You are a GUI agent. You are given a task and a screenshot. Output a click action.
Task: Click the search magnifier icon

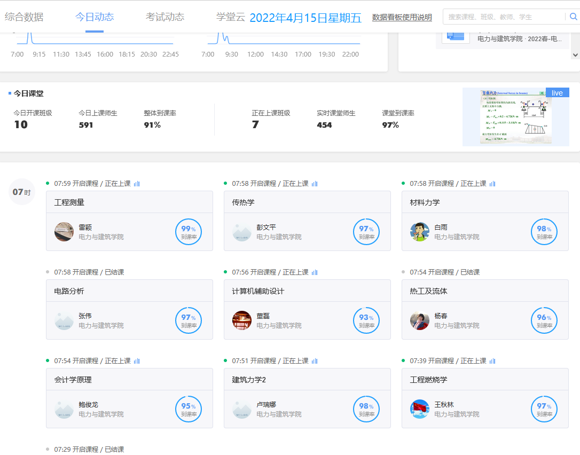coord(573,17)
